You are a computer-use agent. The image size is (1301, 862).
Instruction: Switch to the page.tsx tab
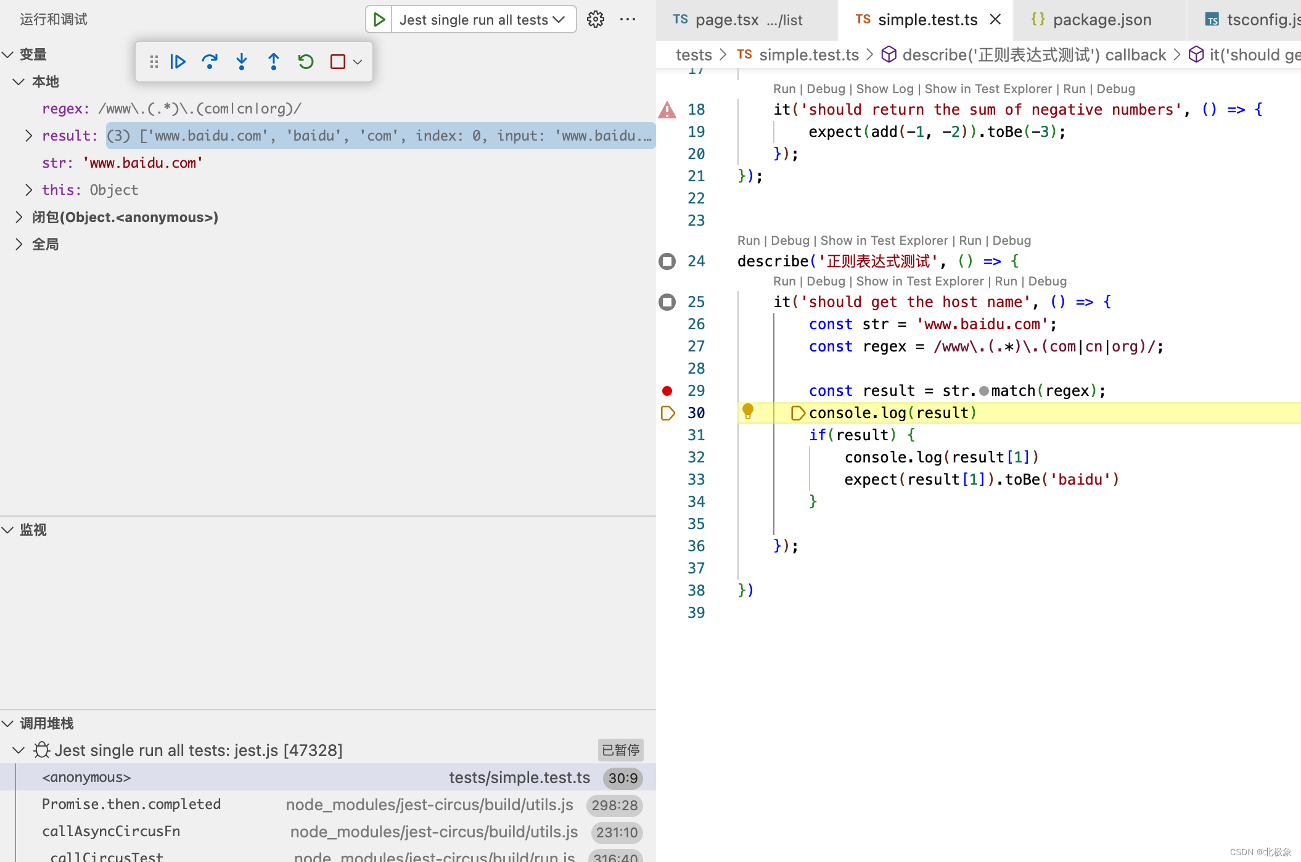pyautogui.click(x=738, y=20)
